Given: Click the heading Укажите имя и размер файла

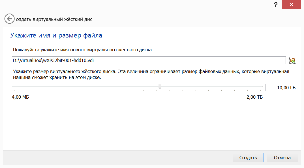Looking at the screenshot, I should coord(56,35).
